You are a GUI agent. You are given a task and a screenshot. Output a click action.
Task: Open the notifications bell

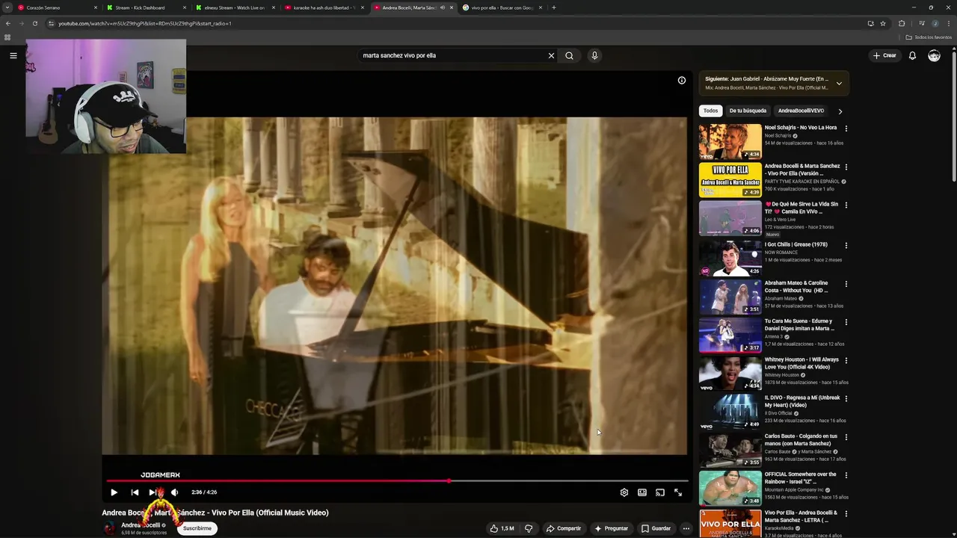click(x=912, y=55)
